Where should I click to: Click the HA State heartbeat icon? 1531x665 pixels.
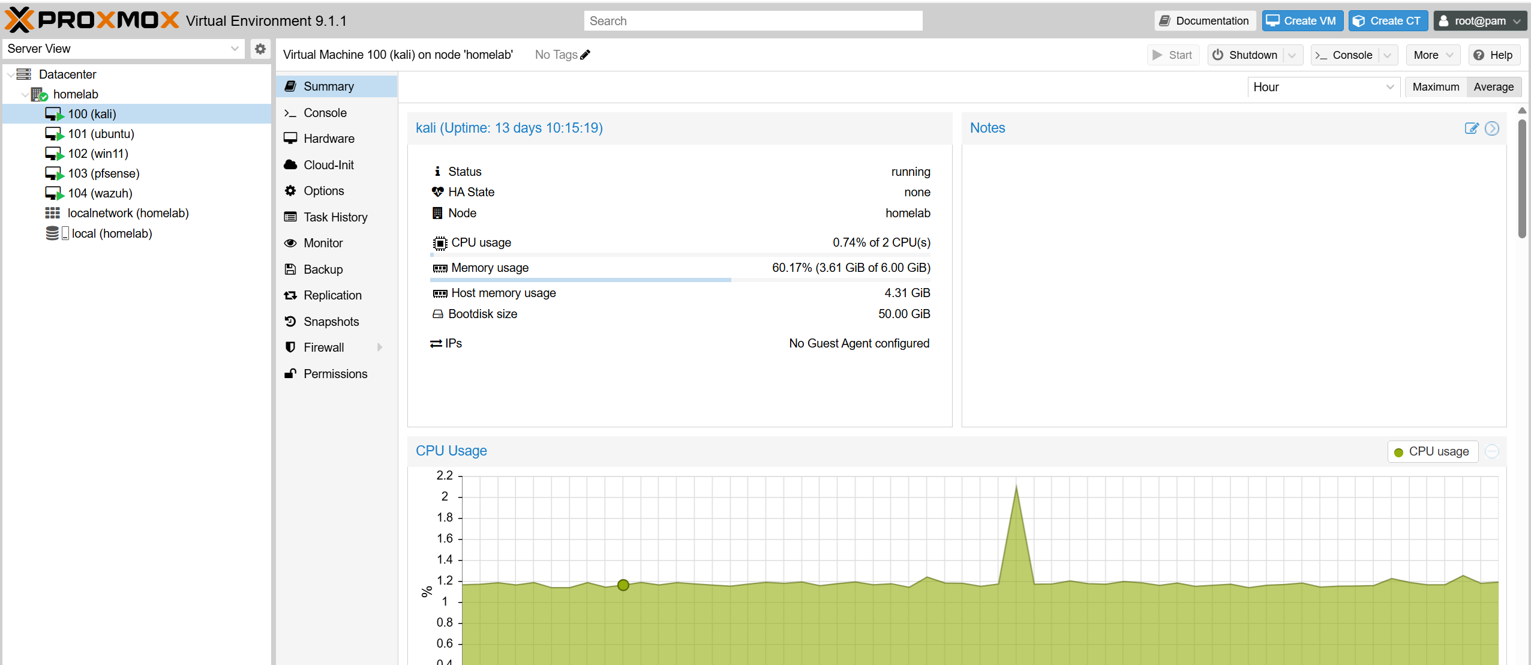[x=438, y=192]
